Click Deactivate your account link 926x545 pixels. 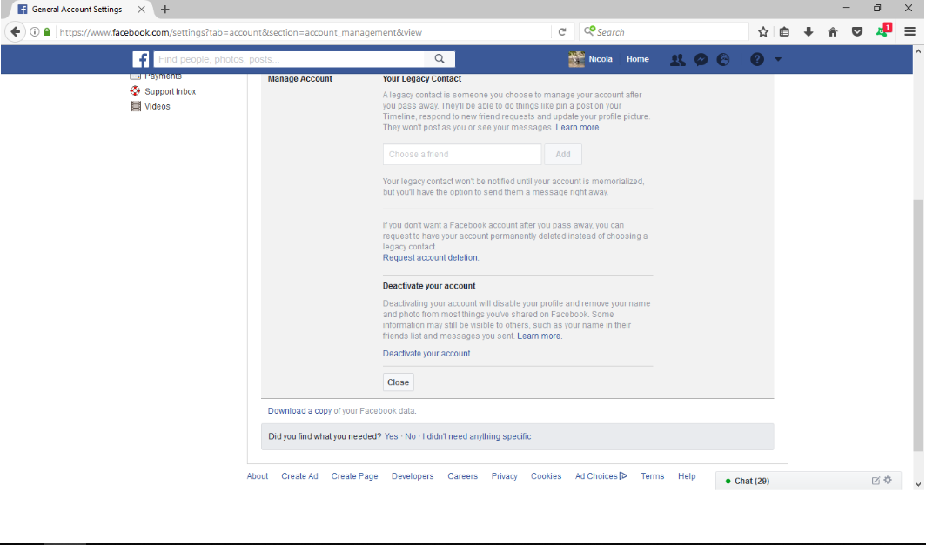(426, 354)
